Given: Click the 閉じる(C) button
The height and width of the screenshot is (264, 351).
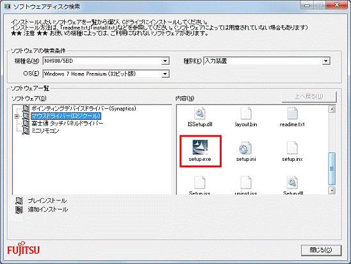Looking at the screenshot, I should click(321, 250).
